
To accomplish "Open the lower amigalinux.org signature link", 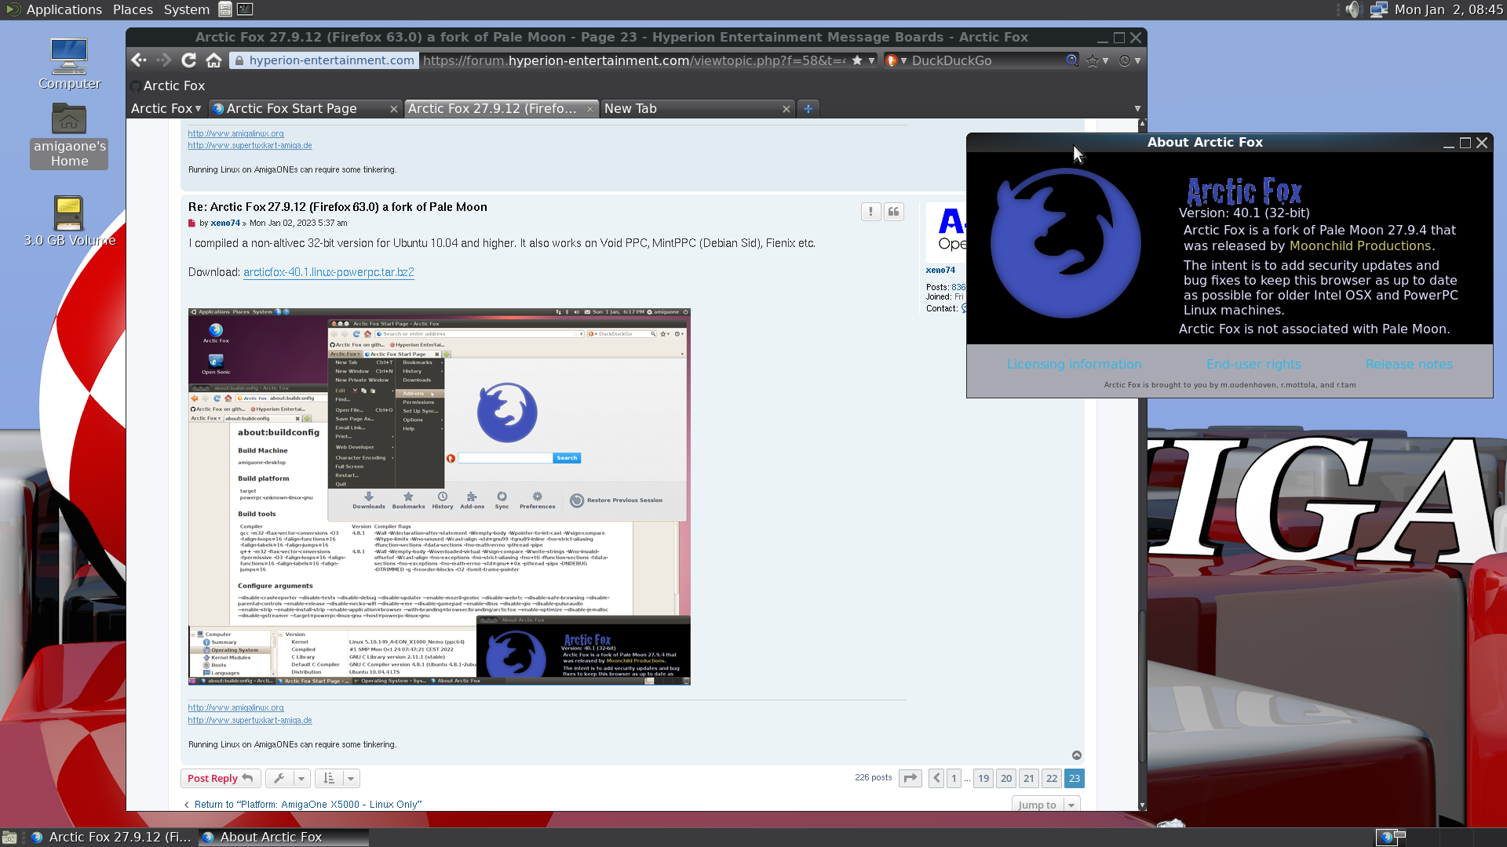I will [235, 707].
